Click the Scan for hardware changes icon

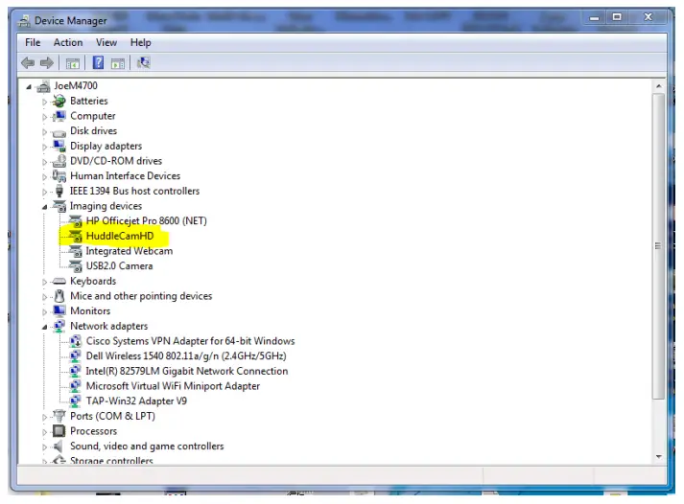coord(144,62)
